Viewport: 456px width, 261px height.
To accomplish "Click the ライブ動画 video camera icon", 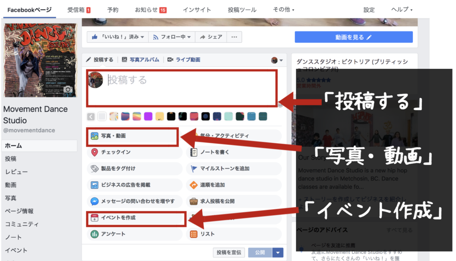I will 170,60.
